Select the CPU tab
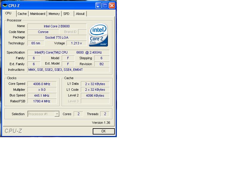229x183 pixels. pos(9,13)
